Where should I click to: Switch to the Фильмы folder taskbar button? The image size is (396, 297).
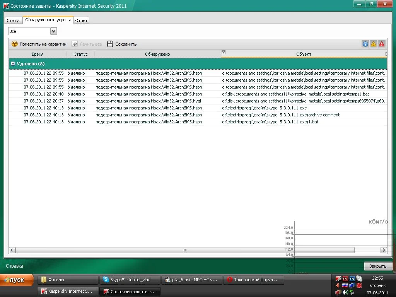coord(68,280)
